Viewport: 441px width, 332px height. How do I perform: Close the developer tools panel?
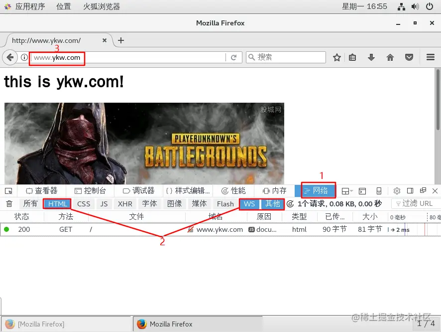(x=435, y=191)
